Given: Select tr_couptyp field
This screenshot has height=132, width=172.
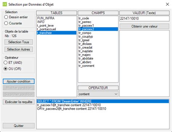Looking at the screenshot, I should (98, 36).
